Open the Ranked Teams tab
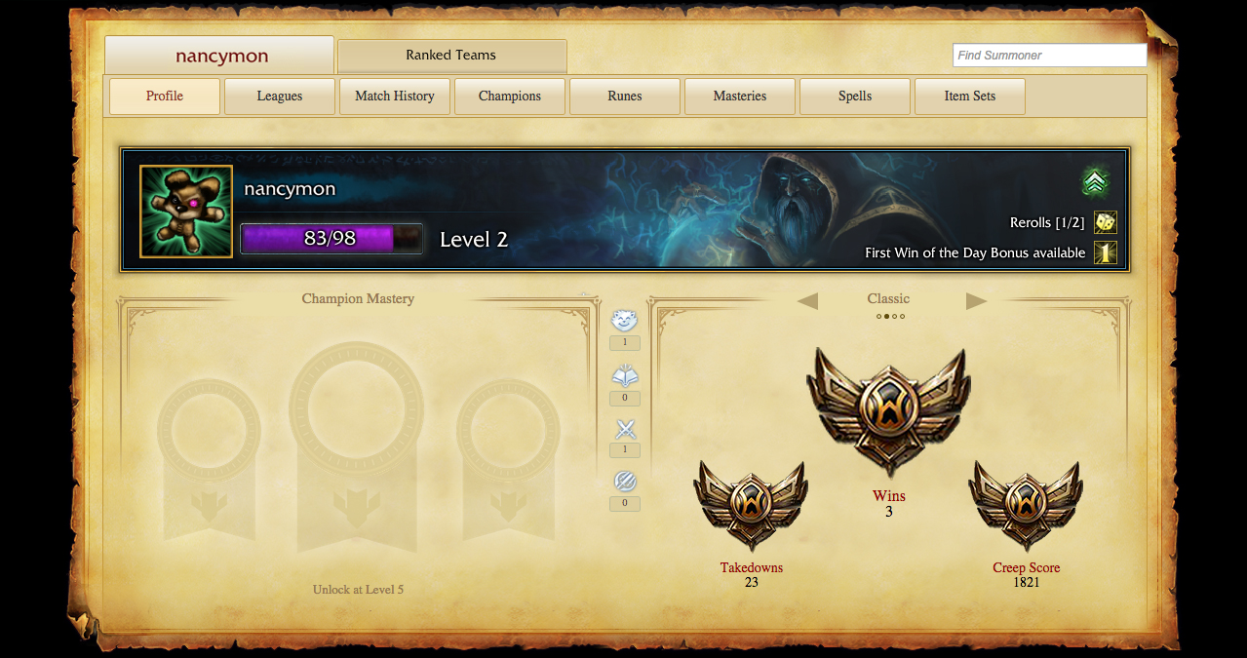This screenshot has width=1247, height=658. (x=451, y=56)
